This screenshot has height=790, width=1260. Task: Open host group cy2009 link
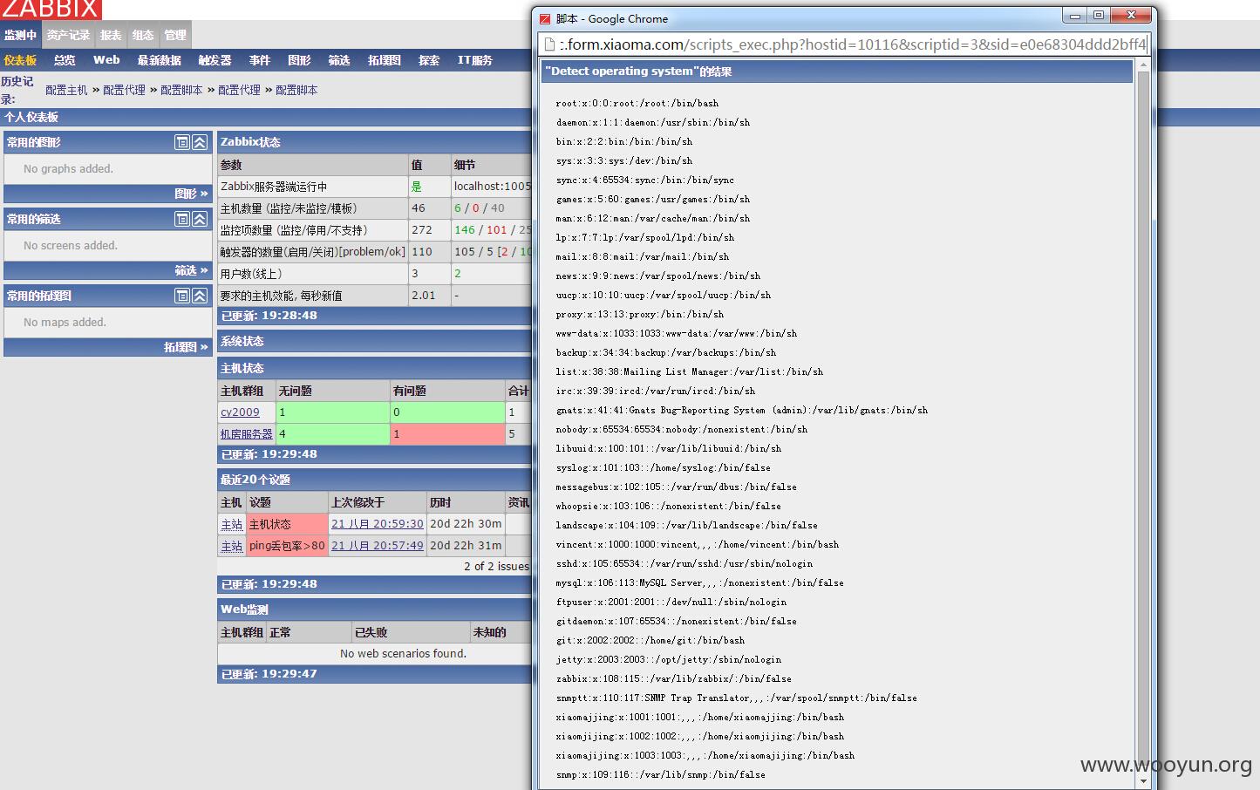click(x=240, y=412)
